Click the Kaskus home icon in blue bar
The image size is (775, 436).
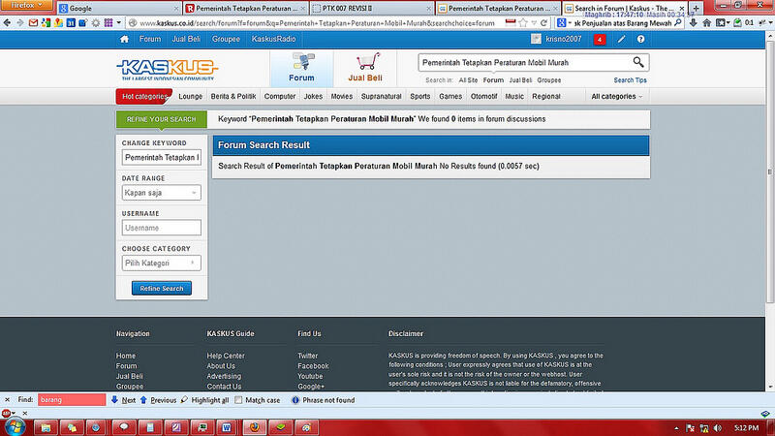[x=124, y=39]
